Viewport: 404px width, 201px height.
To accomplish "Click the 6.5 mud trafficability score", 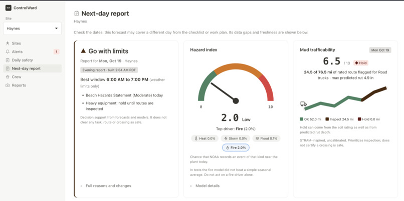I will coord(332,61).
